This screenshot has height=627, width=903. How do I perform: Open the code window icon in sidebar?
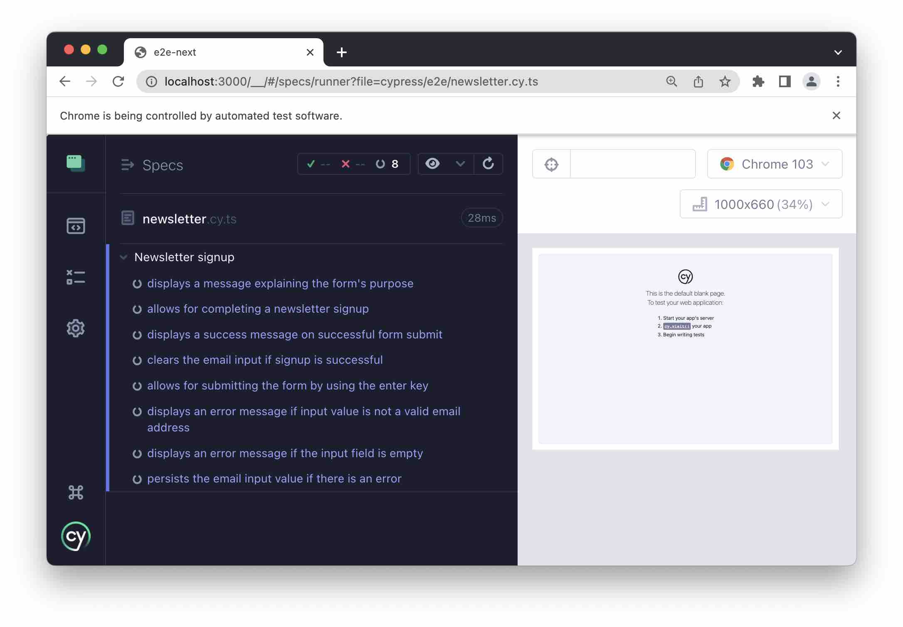pos(76,226)
